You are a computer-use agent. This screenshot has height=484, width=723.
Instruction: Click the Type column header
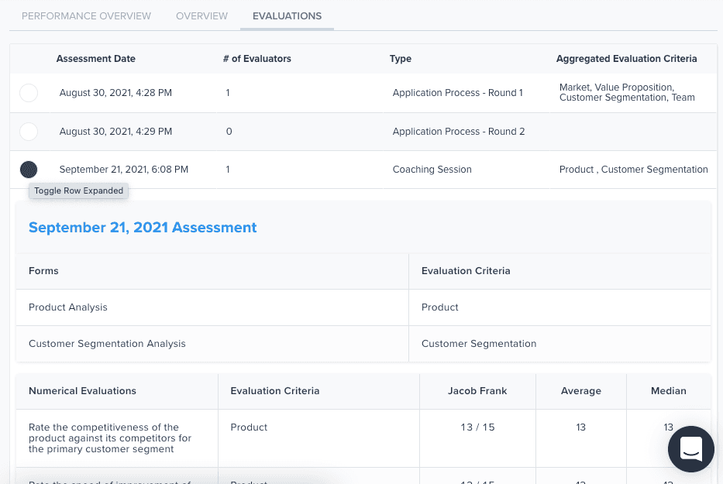point(401,59)
